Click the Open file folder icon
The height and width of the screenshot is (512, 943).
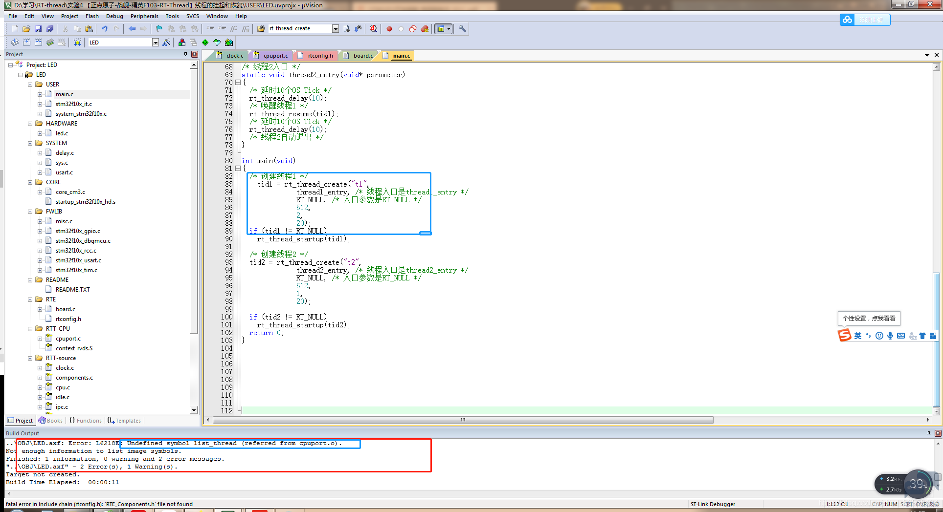coord(26,29)
